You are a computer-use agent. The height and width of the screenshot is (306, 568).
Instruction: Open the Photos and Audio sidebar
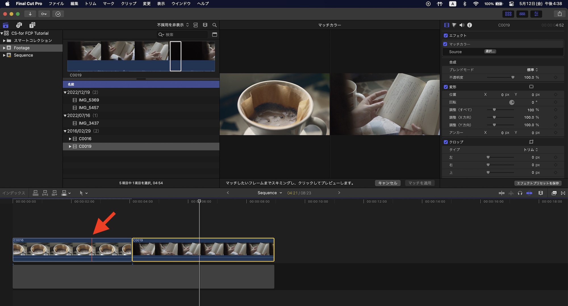pyautogui.click(x=19, y=25)
